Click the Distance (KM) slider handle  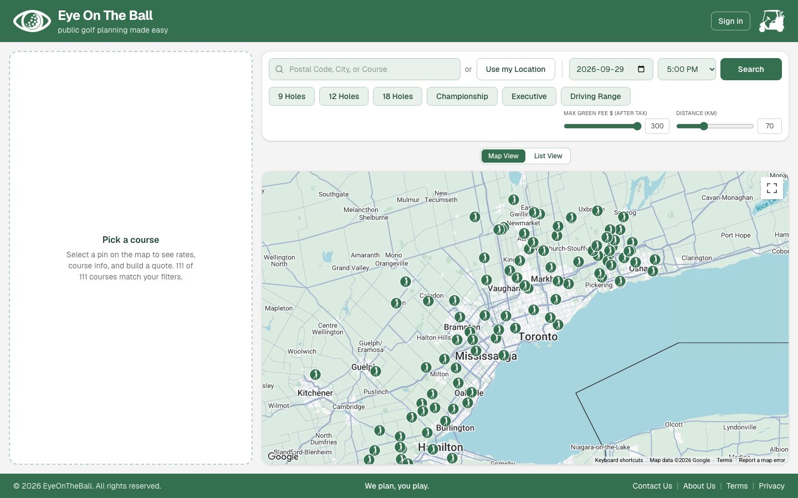click(704, 126)
